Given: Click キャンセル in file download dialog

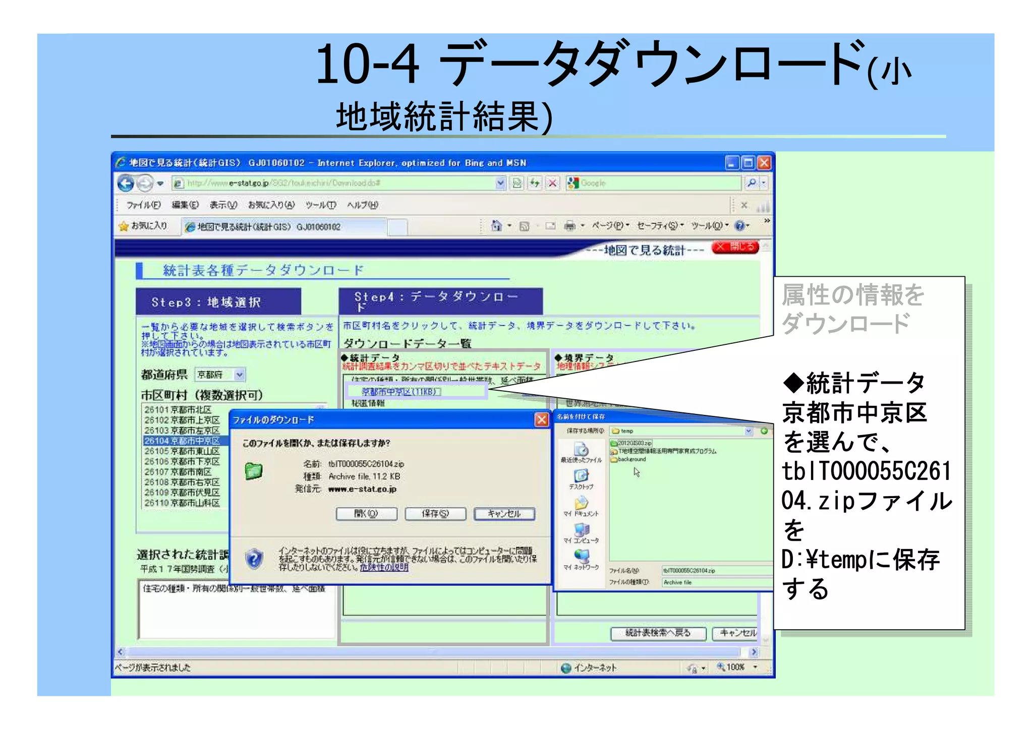Looking at the screenshot, I should [504, 514].
